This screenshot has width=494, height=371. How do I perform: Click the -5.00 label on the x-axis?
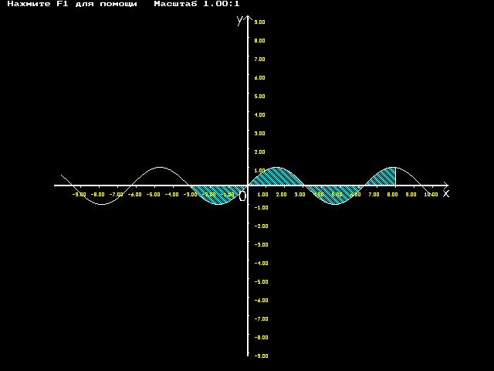click(x=154, y=194)
